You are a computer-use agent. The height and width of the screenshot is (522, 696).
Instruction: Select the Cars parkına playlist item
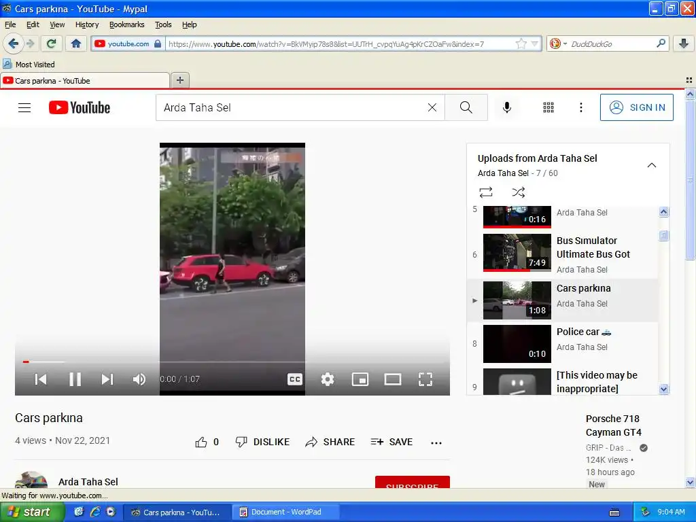562,300
